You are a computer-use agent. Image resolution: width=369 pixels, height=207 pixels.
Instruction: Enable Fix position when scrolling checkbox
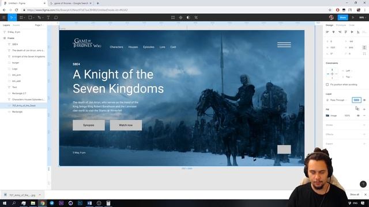[327, 85]
